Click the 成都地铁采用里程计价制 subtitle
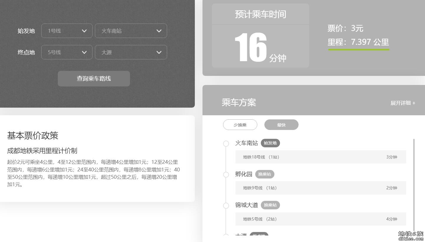Screen dimensions: 425x242 (x=42, y=151)
